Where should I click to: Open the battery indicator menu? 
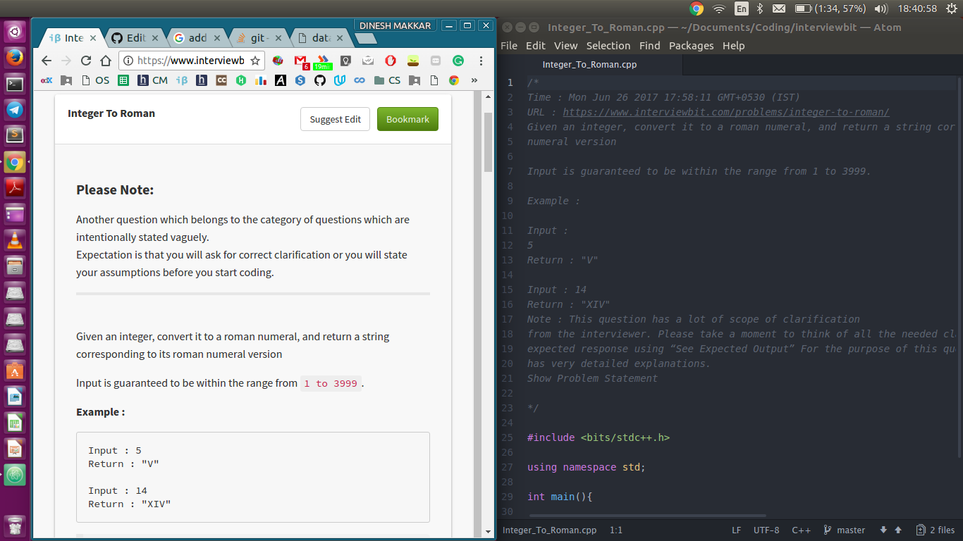tap(830, 8)
